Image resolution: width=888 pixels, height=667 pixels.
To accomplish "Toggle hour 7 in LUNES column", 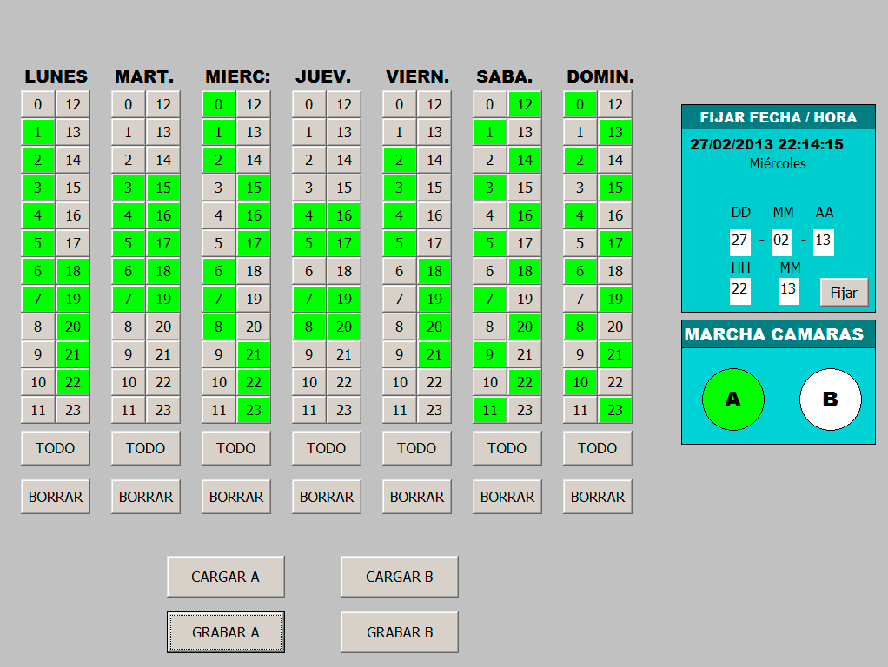I will [x=38, y=299].
